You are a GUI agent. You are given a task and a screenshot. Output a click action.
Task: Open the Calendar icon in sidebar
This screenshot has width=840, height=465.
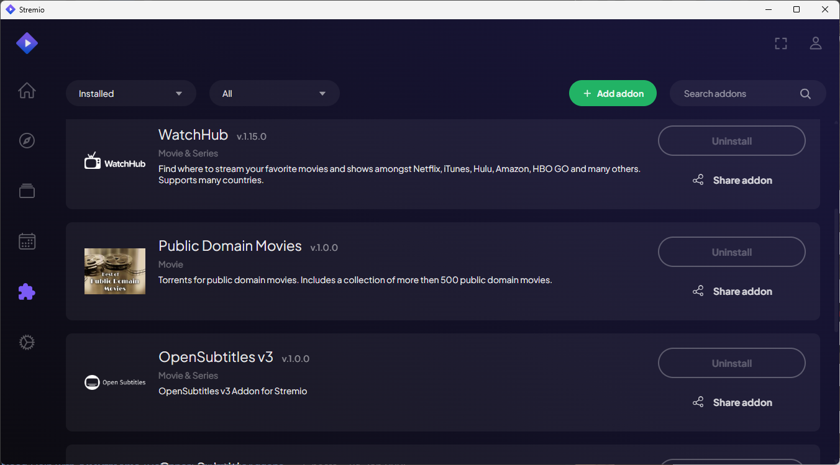pos(27,242)
